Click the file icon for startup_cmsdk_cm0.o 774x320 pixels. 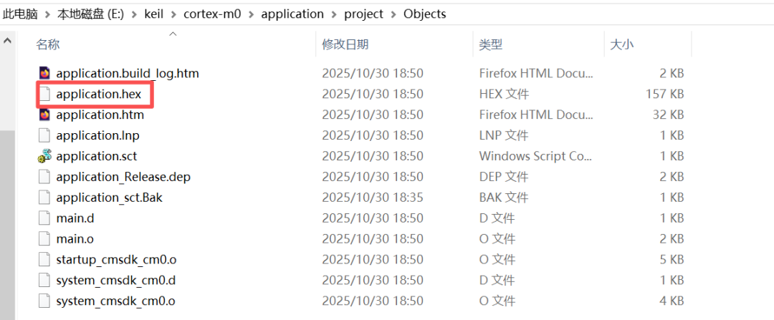pyautogui.click(x=44, y=260)
